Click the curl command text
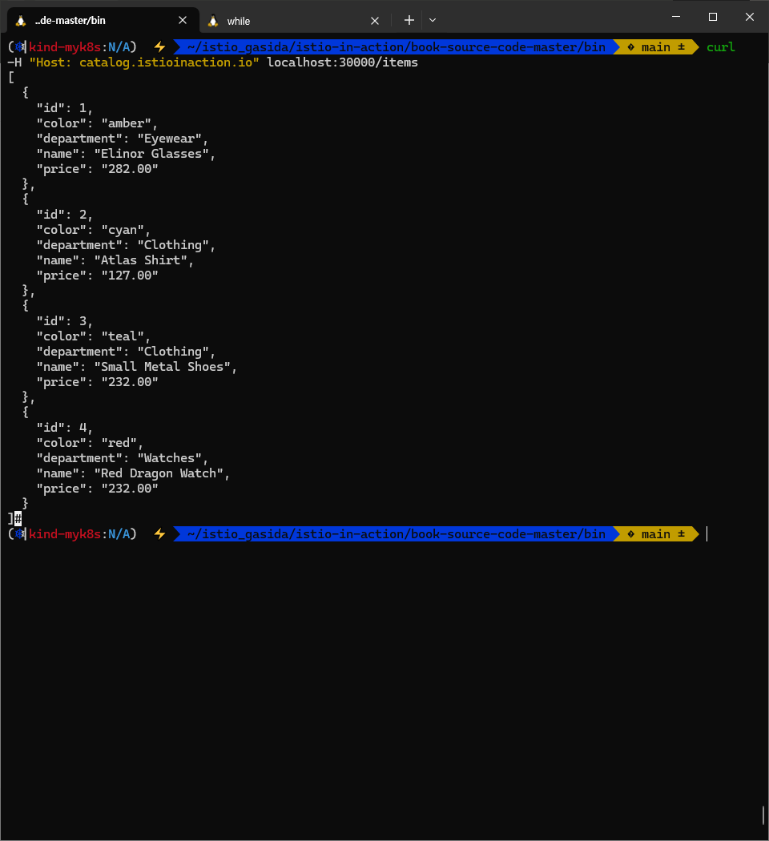The width and height of the screenshot is (769, 841). pos(721,47)
